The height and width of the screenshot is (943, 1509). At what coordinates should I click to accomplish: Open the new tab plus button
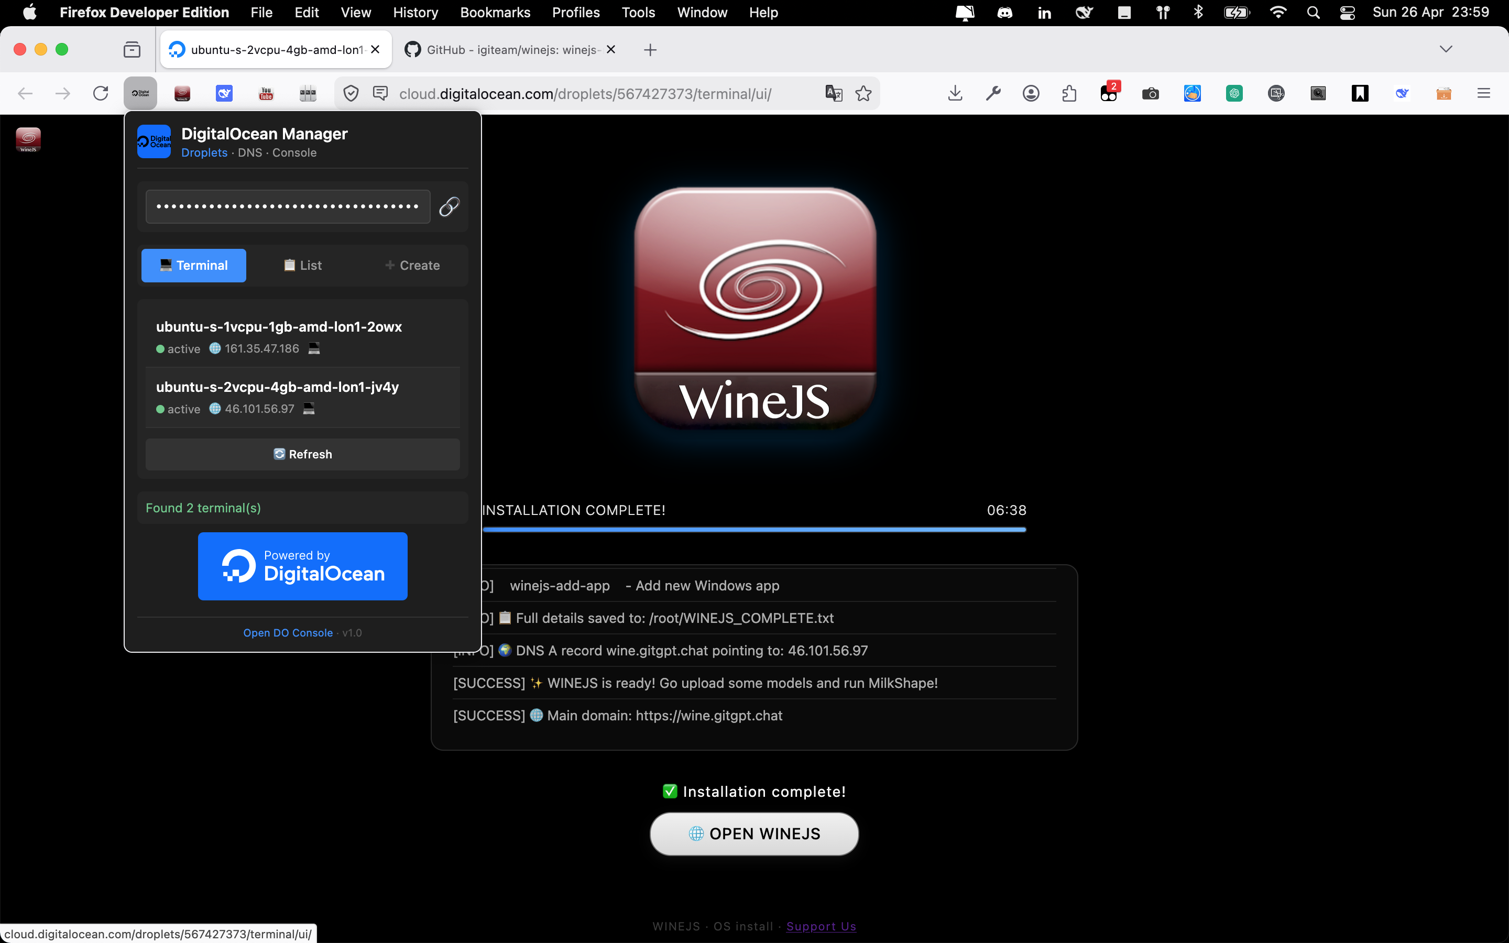tap(650, 50)
